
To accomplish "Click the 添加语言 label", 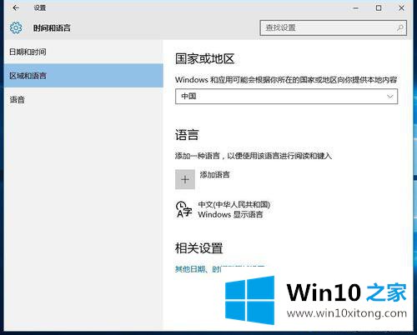I will pos(214,175).
